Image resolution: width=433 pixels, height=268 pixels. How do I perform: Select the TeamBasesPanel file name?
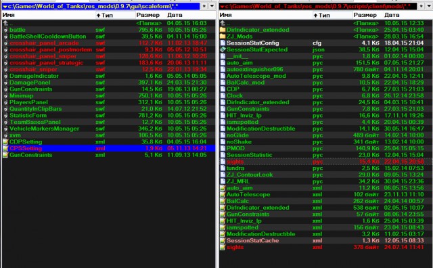pos(35,122)
